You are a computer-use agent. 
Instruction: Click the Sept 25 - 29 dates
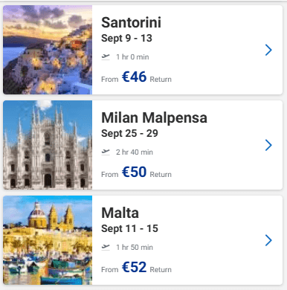(x=129, y=134)
